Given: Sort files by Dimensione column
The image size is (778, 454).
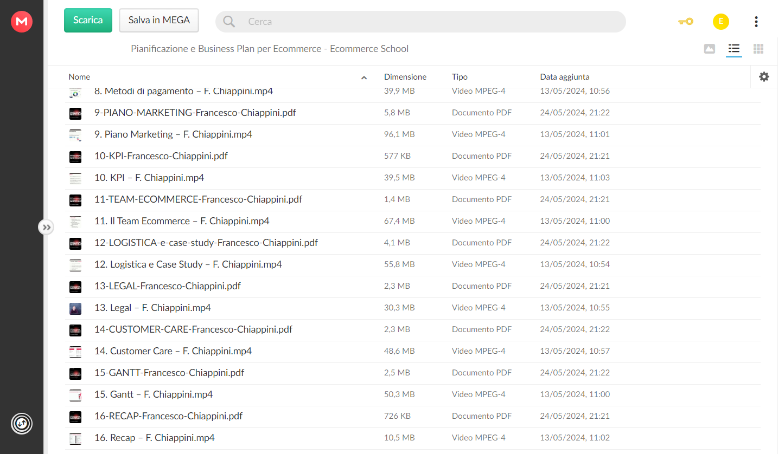Looking at the screenshot, I should [405, 77].
